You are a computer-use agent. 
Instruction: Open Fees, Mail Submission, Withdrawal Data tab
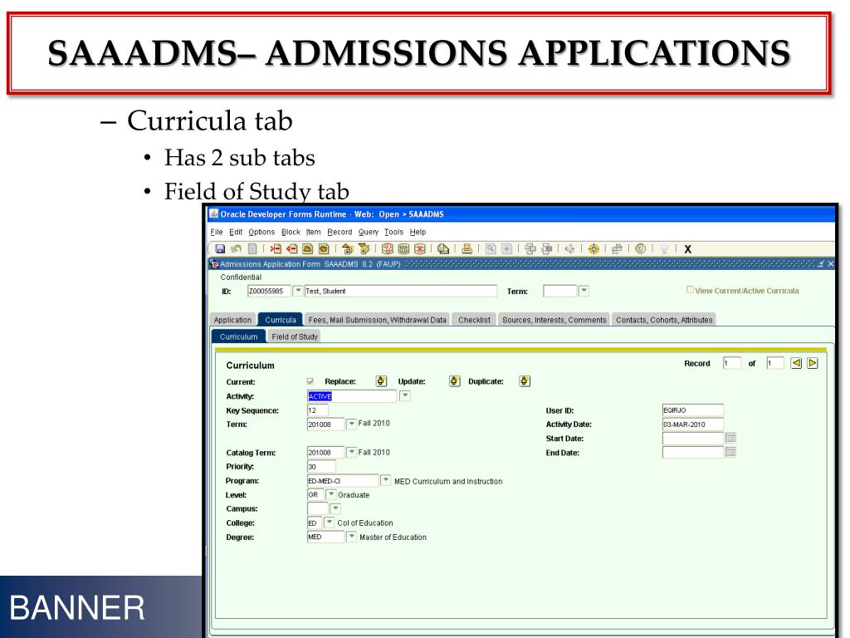click(x=378, y=320)
